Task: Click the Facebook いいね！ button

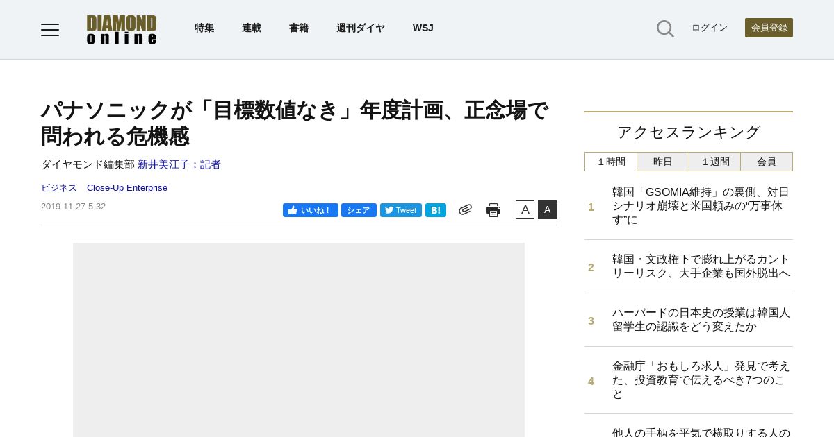Action: point(311,210)
